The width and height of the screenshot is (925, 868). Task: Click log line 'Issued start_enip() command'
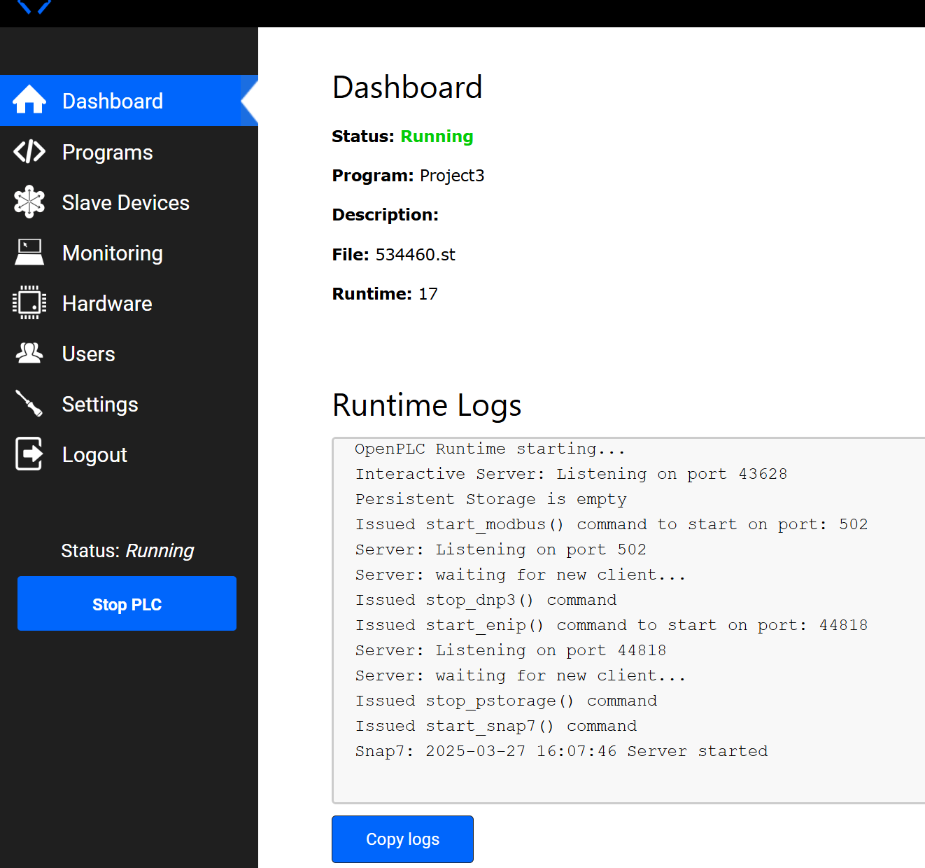point(612,625)
